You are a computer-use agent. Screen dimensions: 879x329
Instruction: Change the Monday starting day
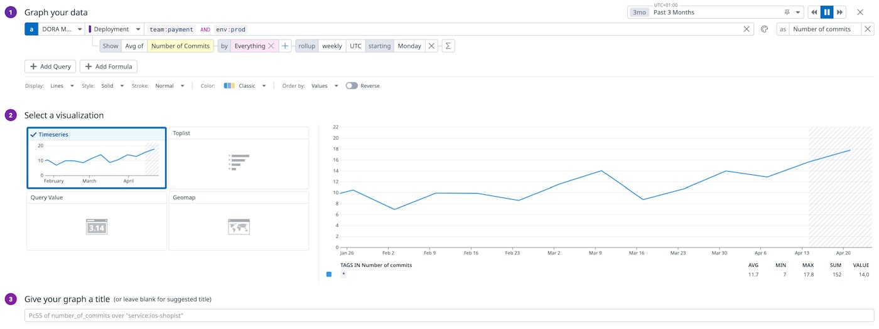(x=409, y=46)
